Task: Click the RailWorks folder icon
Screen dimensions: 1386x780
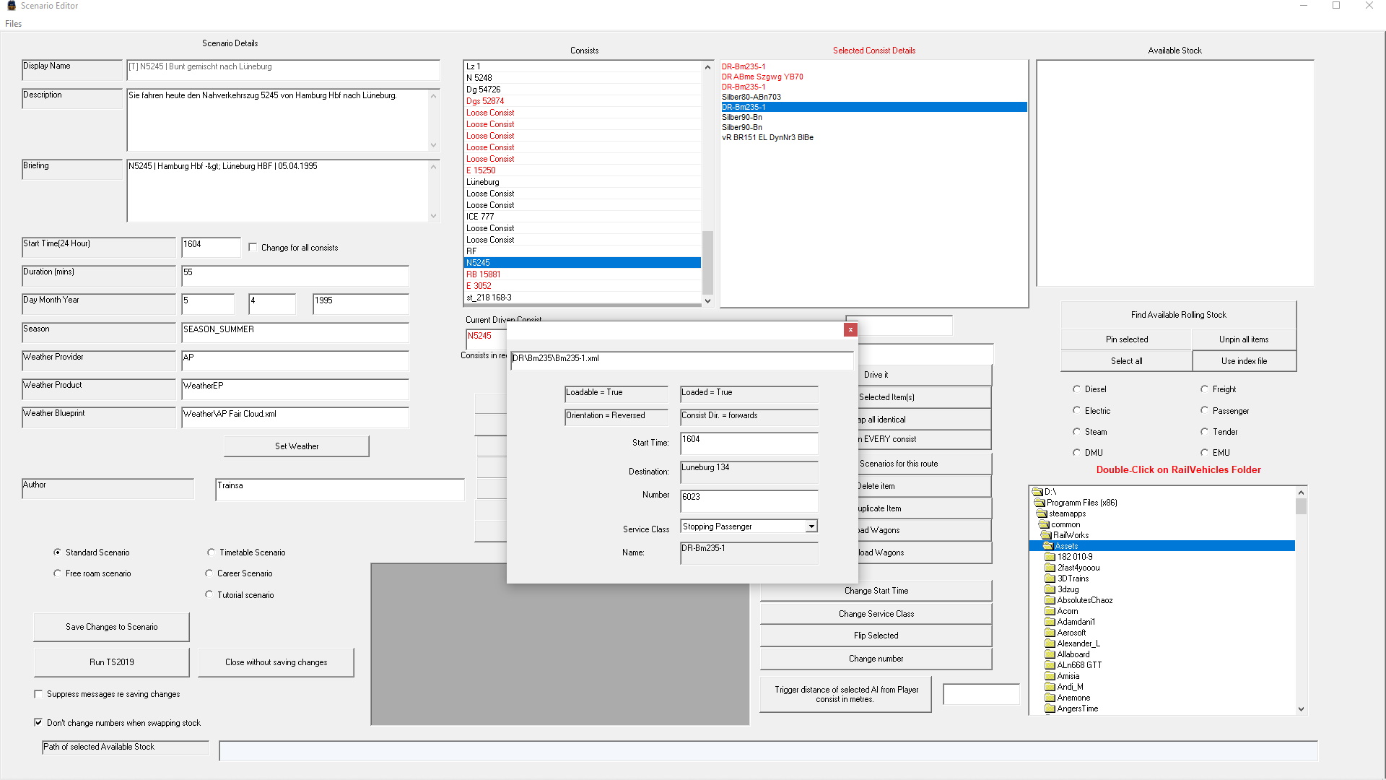Action: tap(1045, 535)
